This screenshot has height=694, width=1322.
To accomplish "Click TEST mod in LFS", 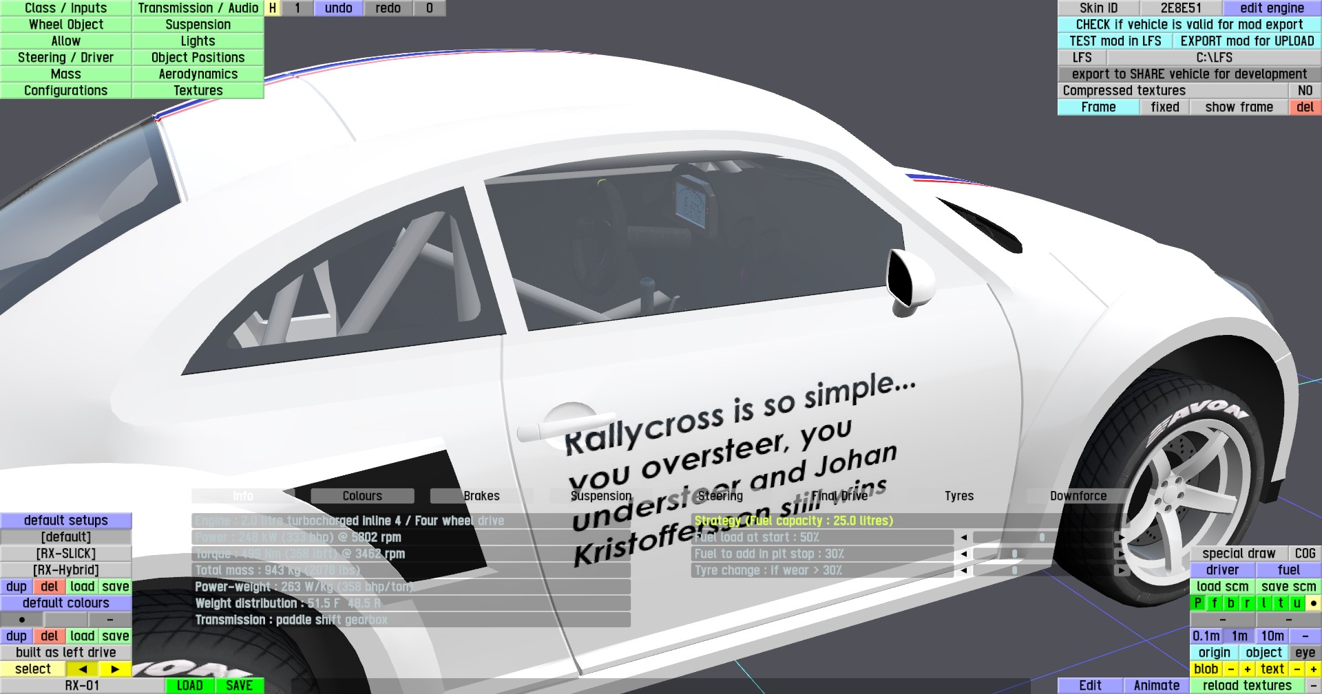I will point(1115,41).
